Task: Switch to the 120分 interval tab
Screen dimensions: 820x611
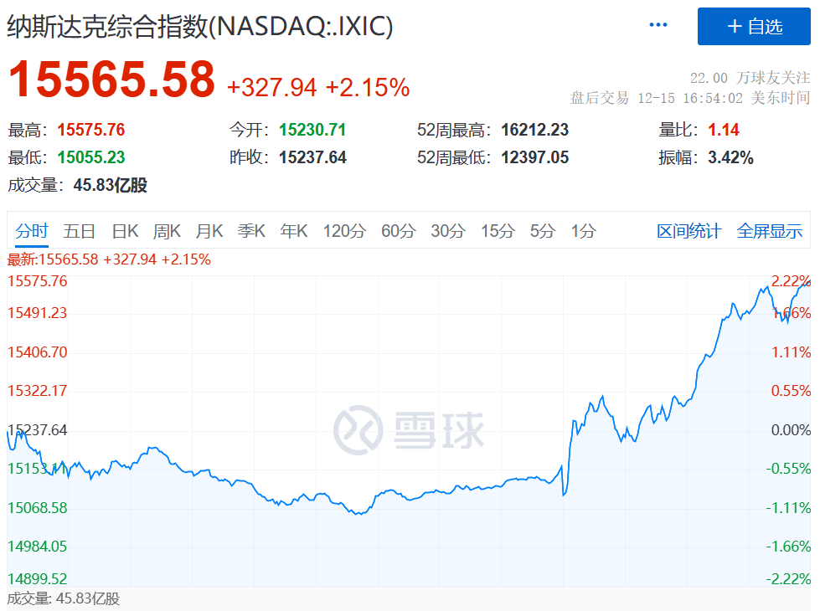Action: coord(344,231)
